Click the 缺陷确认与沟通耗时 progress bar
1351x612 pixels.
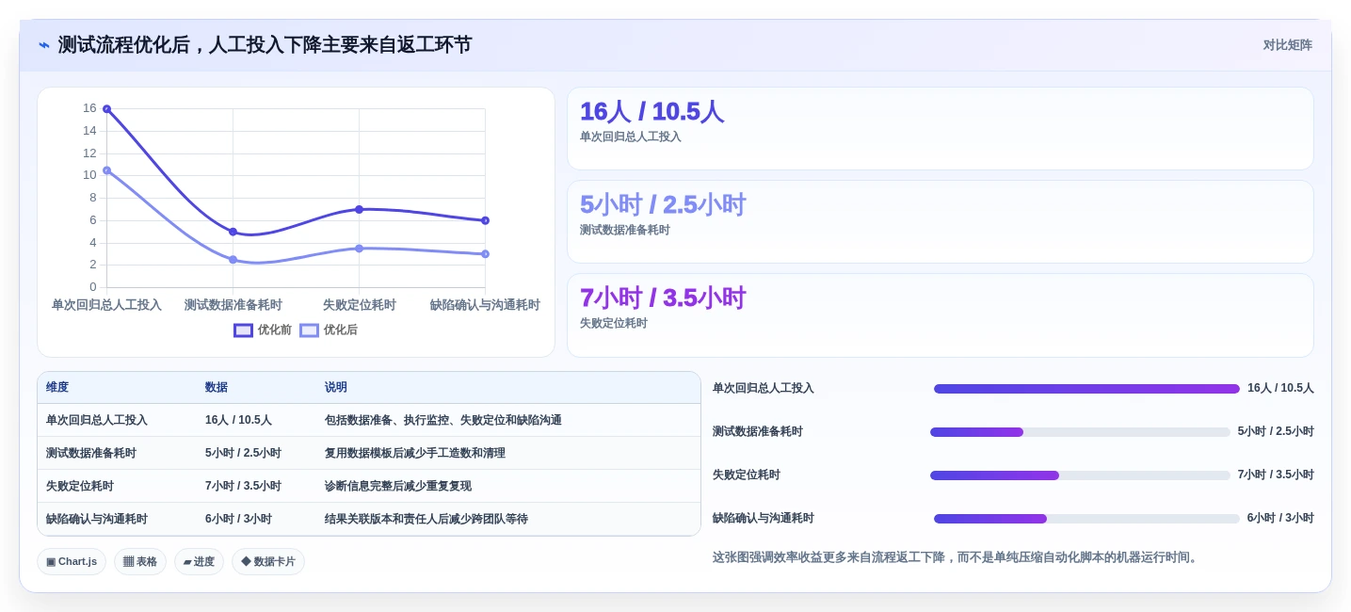(1086, 519)
